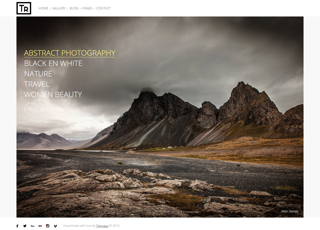Image resolution: width=320 pixels, height=230 pixels.
Task: Open the Instagram icon in footer
Action: 48,226
